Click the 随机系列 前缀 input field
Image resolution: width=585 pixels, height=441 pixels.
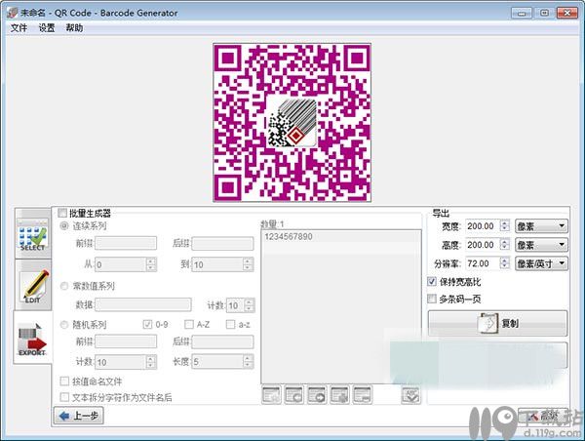tap(126, 341)
